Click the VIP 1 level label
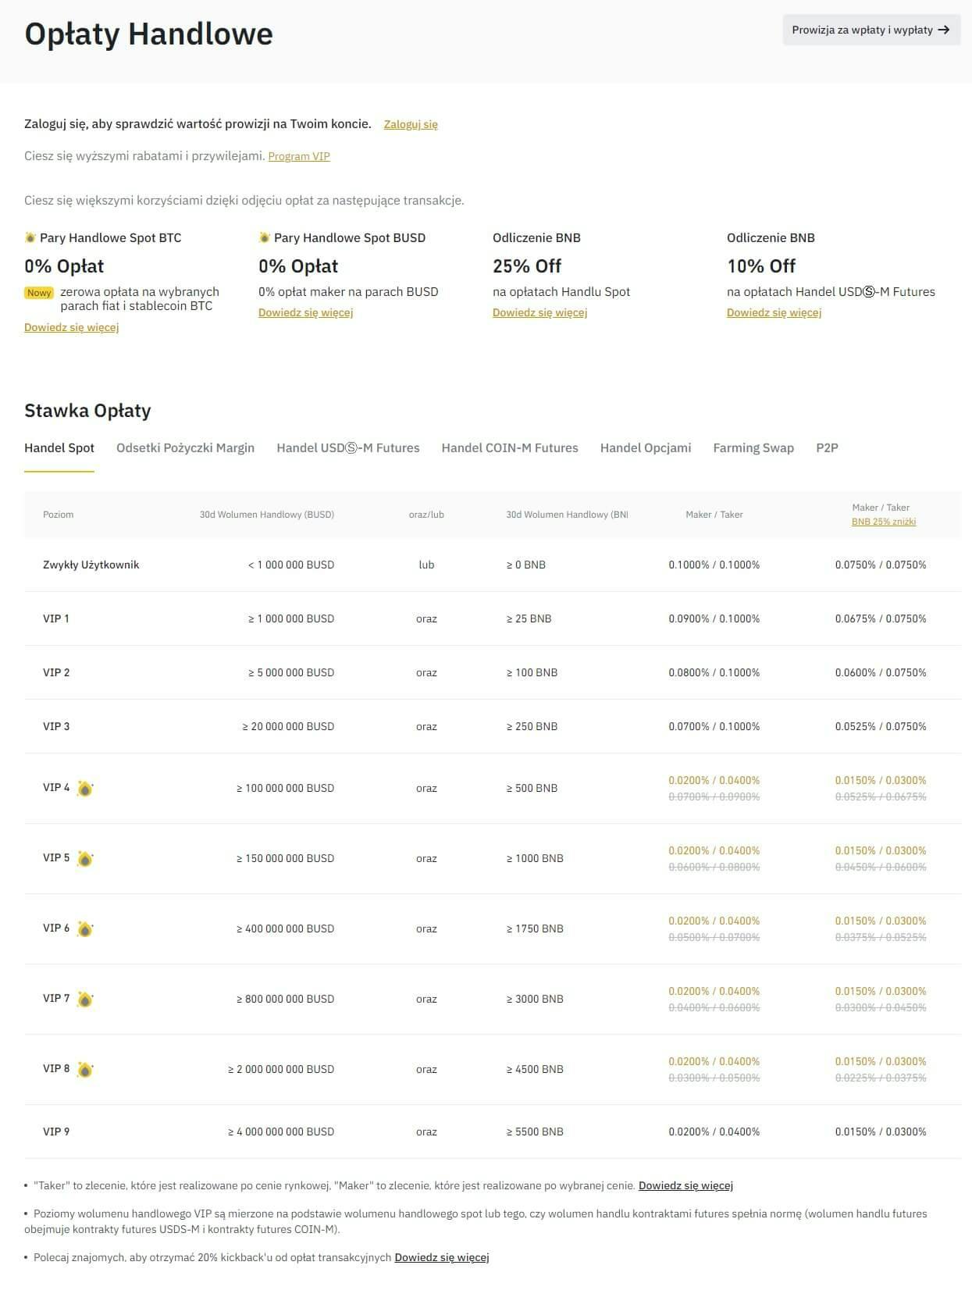Image resolution: width=972 pixels, height=1290 pixels. [x=56, y=618]
